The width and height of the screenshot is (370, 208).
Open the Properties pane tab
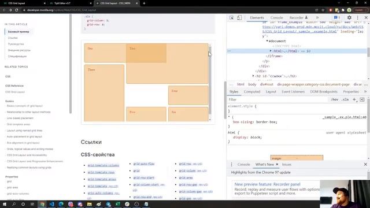351,91
